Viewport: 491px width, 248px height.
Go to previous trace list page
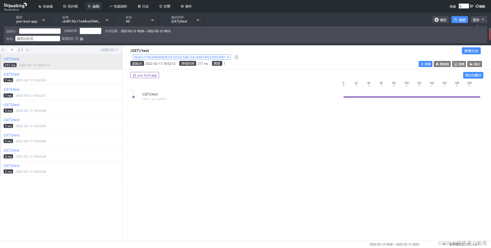pyautogui.click(x=3, y=50)
